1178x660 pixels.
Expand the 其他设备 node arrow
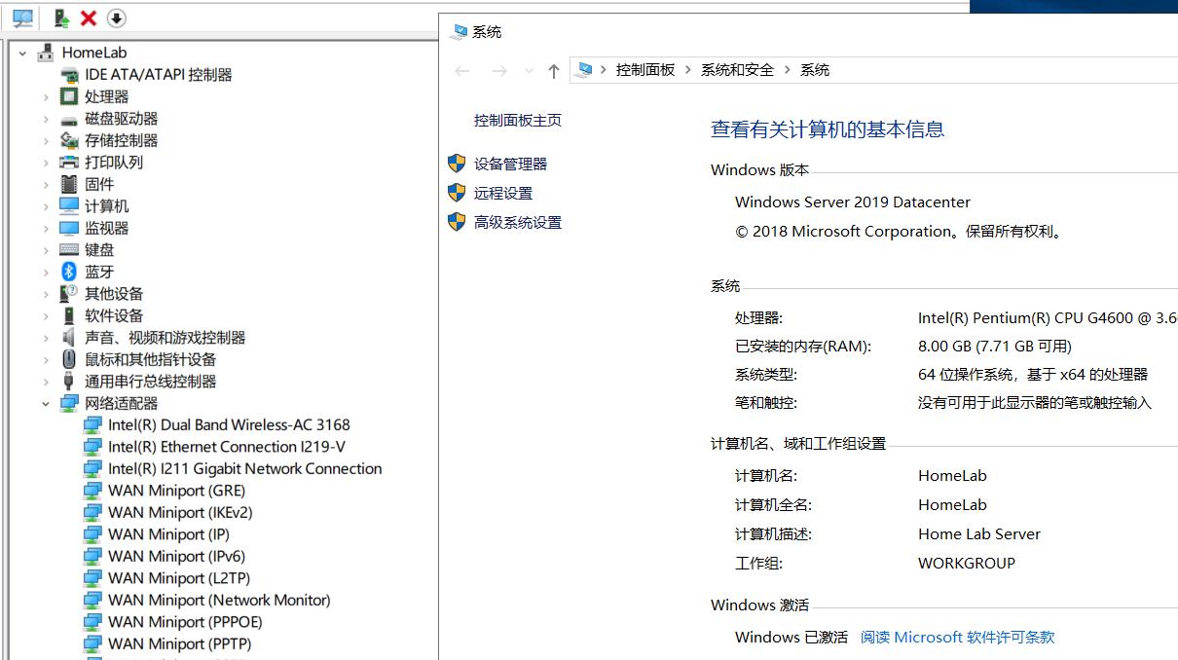pyautogui.click(x=46, y=294)
